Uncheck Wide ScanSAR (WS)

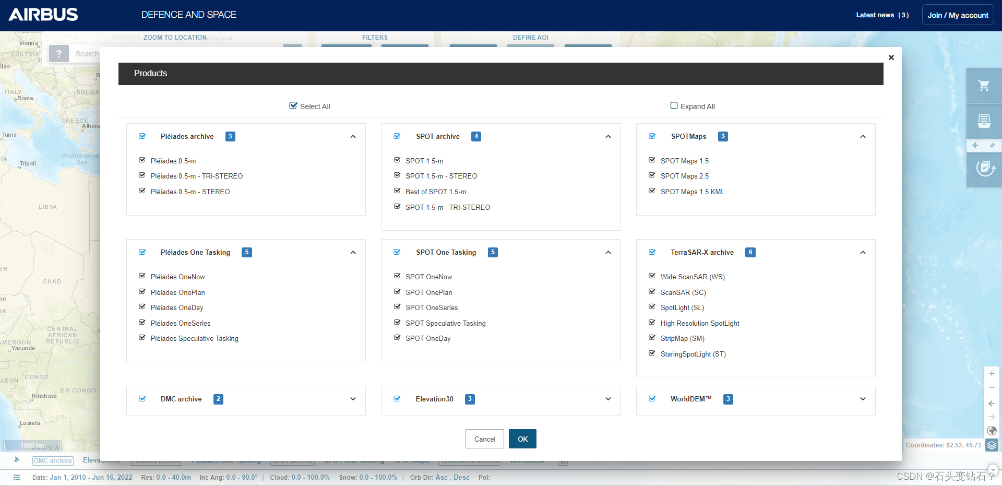coord(652,276)
